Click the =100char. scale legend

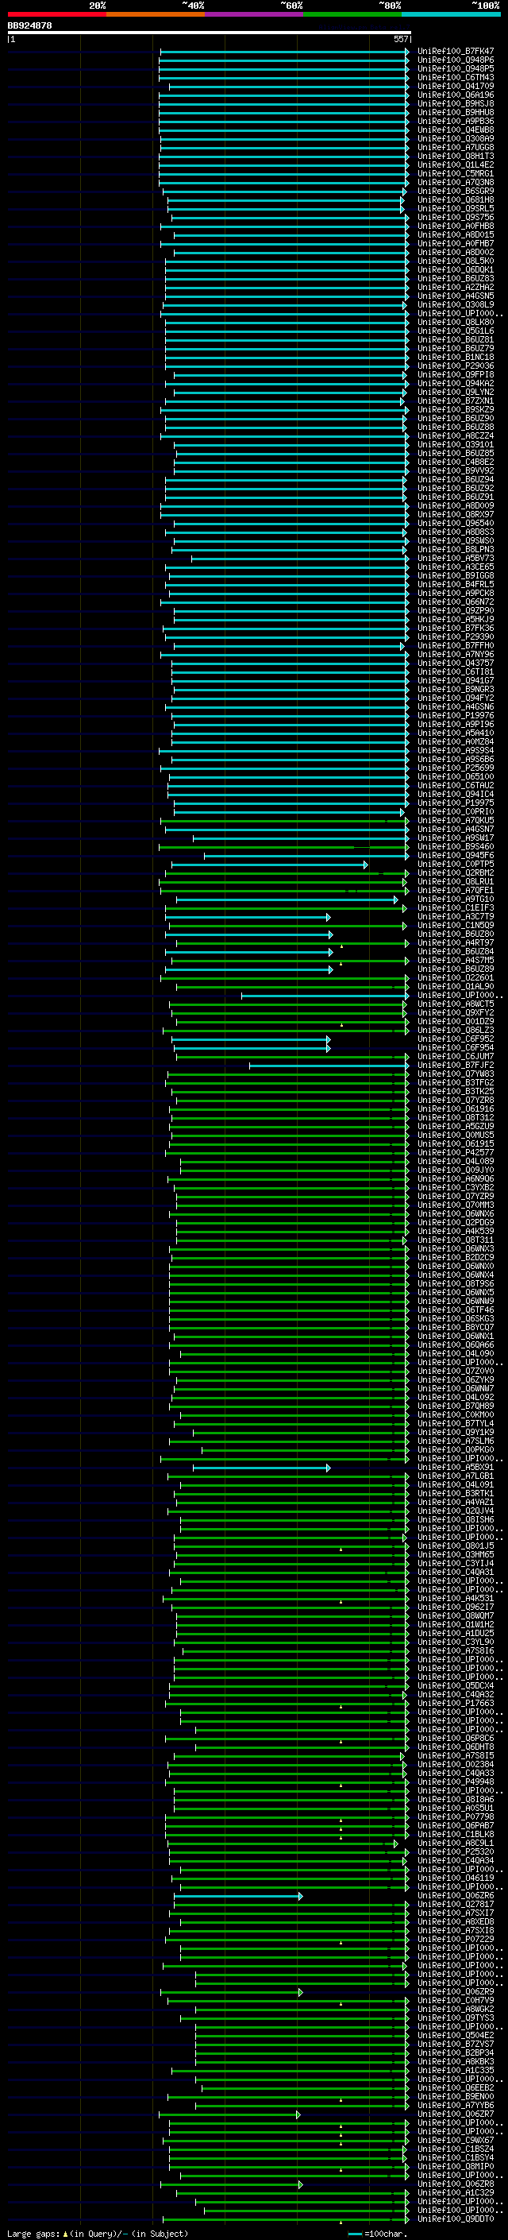pyautogui.click(x=378, y=2233)
